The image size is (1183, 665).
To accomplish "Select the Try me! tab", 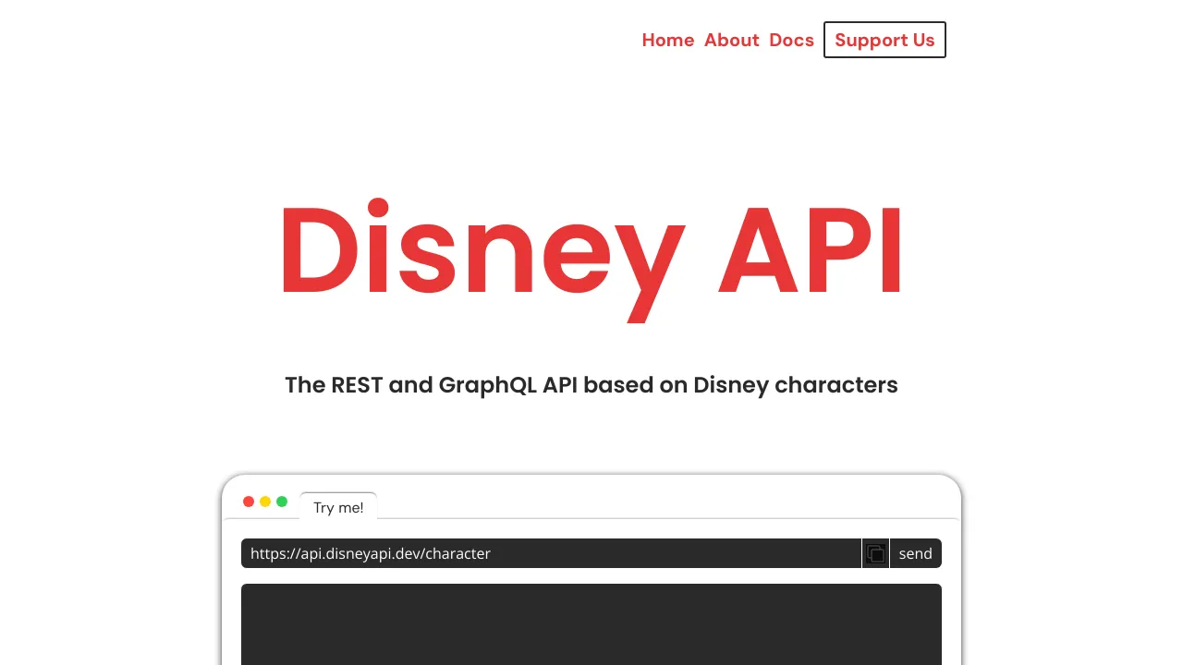I will click(338, 507).
